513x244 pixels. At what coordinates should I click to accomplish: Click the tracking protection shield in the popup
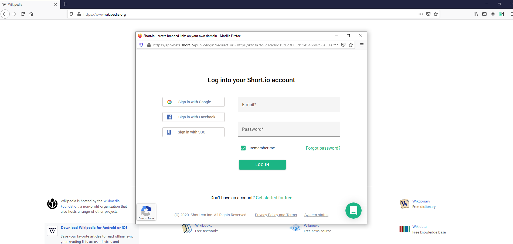coord(141,45)
